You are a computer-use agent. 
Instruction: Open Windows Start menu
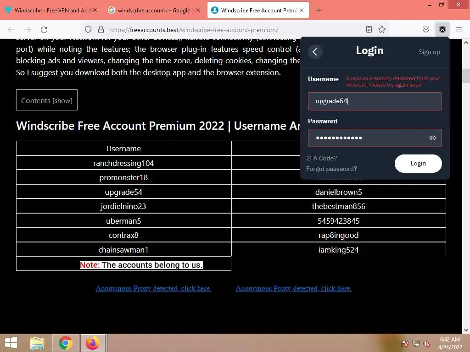[11, 343]
